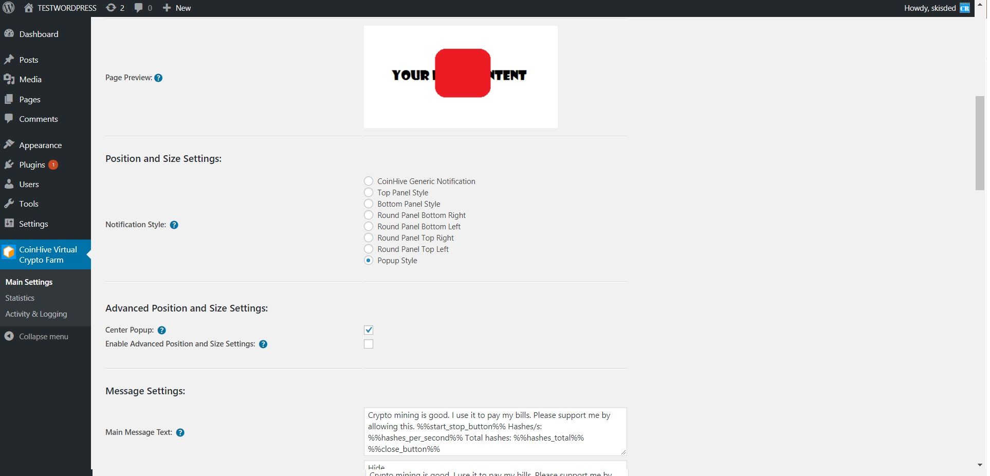Open the Comments menu
The width and height of the screenshot is (990, 476).
[39, 119]
